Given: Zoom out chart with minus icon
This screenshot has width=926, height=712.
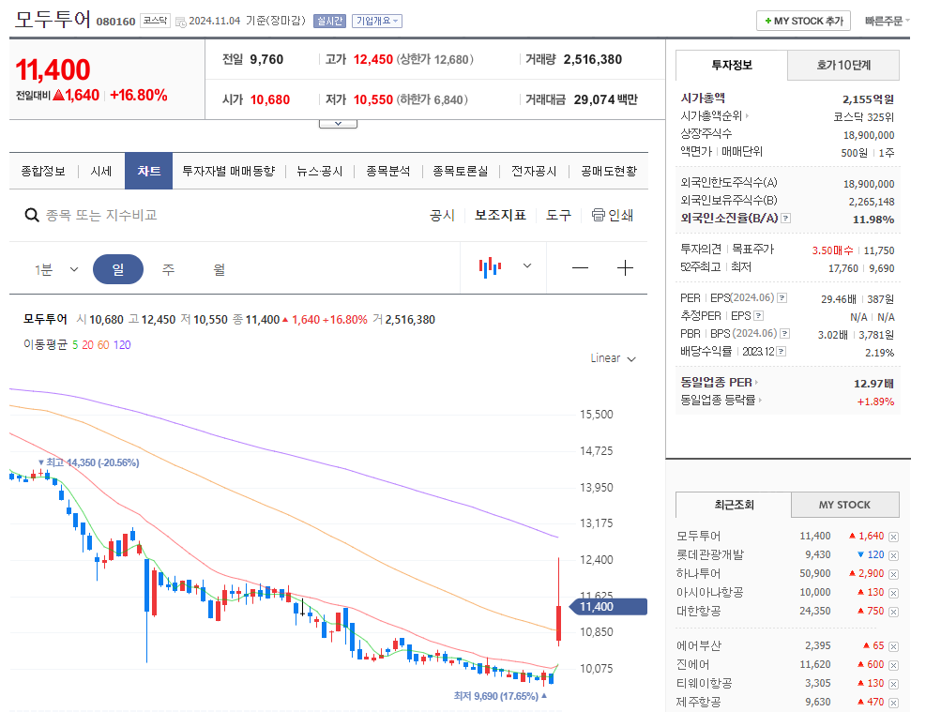Looking at the screenshot, I should click(x=580, y=268).
